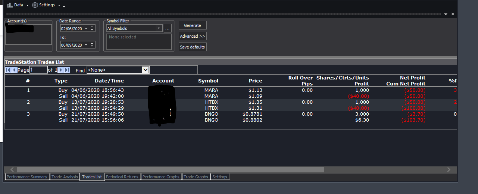Open the start date calendar dropdown
Image resolution: width=478 pixels, height=194 pixels.
tap(86, 28)
